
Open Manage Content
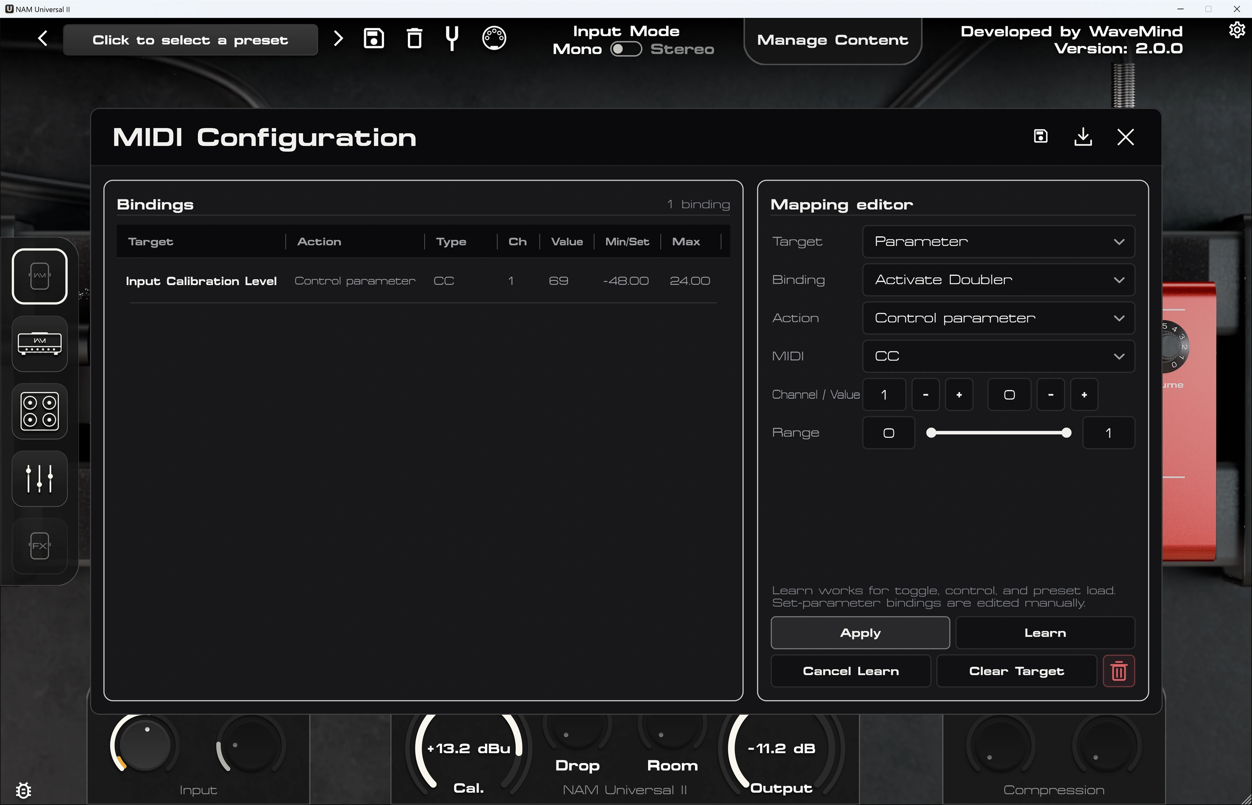click(x=833, y=40)
